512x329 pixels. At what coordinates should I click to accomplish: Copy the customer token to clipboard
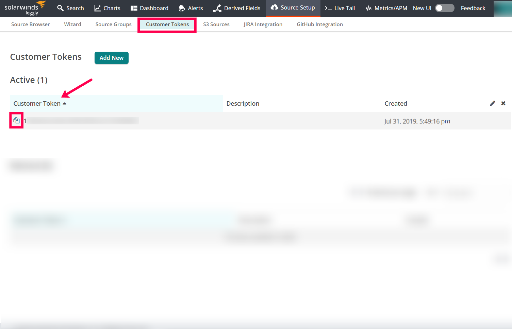[x=16, y=120]
